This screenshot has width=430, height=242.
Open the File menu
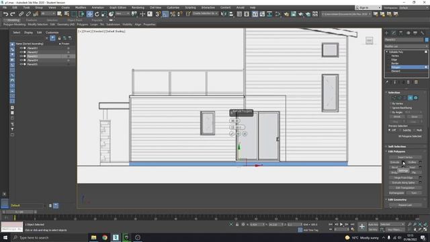(x=5, y=7)
